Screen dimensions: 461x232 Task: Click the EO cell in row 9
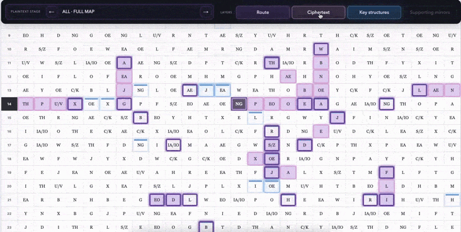click(x=26, y=36)
